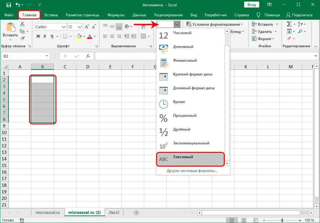Screen dimensions: 320x223
Task: Adjust the zoom slider
Action: coord(282,220)
